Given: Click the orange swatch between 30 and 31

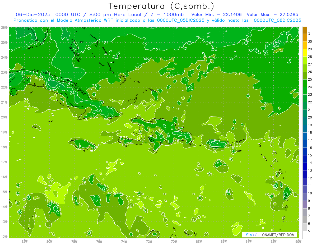Looking at the screenshot, I should (305, 38).
